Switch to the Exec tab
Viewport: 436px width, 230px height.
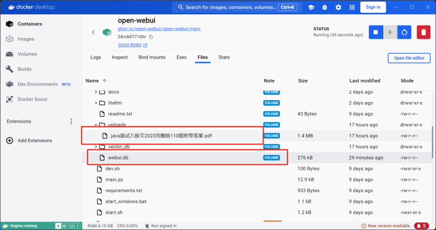pyautogui.click(x=182, y=57)
